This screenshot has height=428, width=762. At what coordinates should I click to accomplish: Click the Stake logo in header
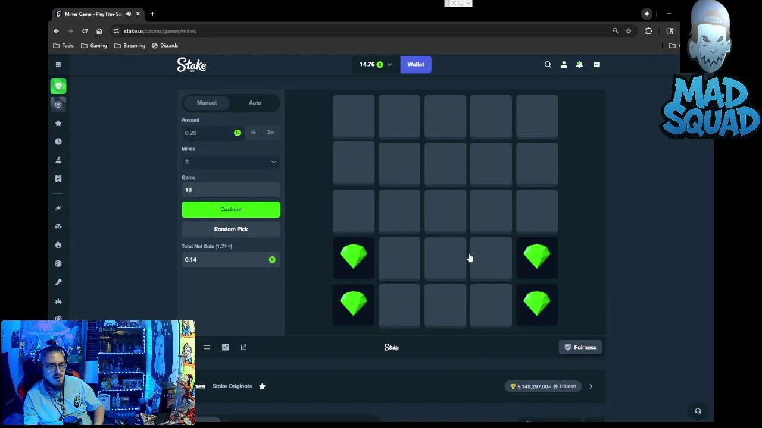point(192,65)
